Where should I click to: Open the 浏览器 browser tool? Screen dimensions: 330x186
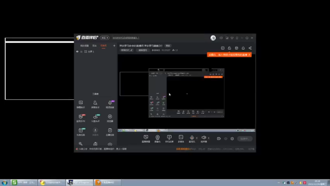110,118
